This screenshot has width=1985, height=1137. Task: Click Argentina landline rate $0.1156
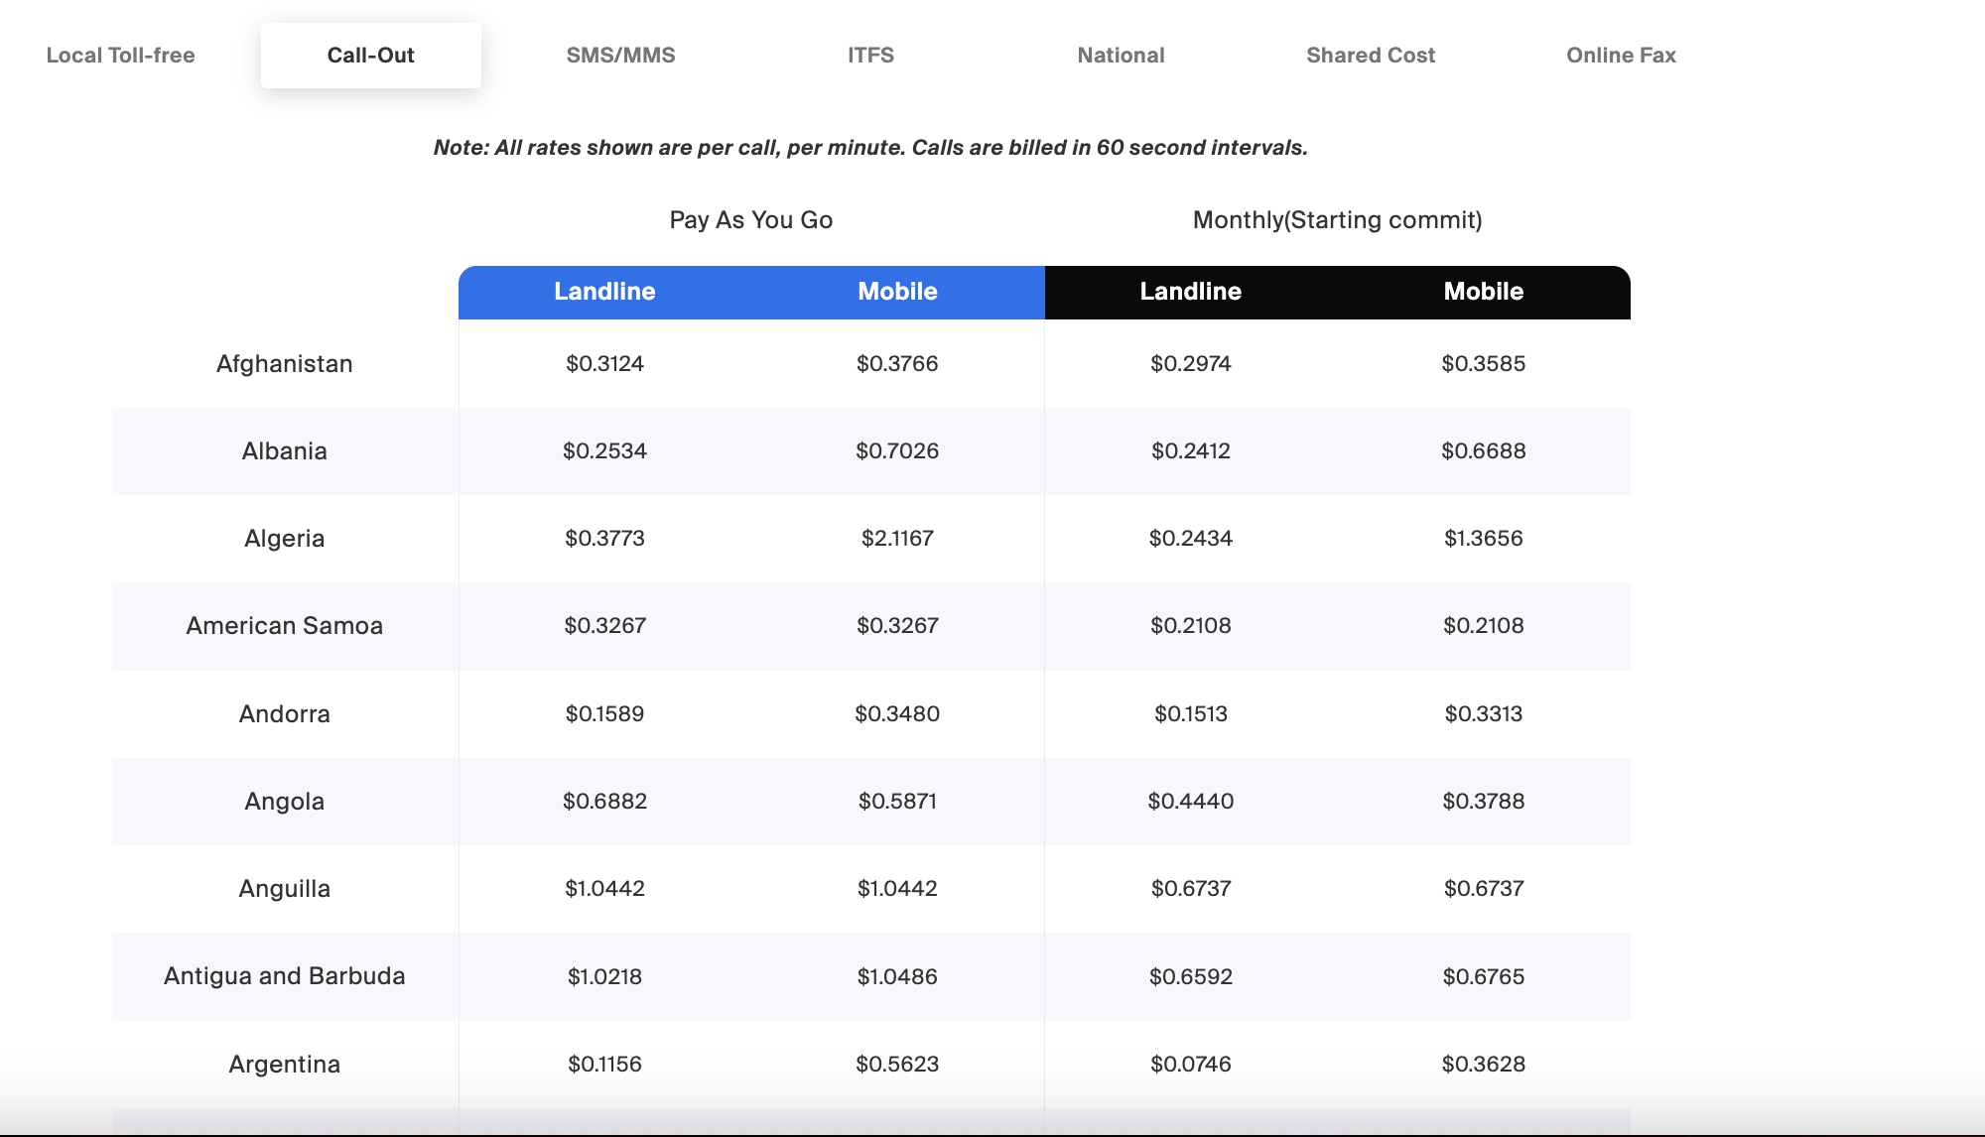(x=604, y=1065)
